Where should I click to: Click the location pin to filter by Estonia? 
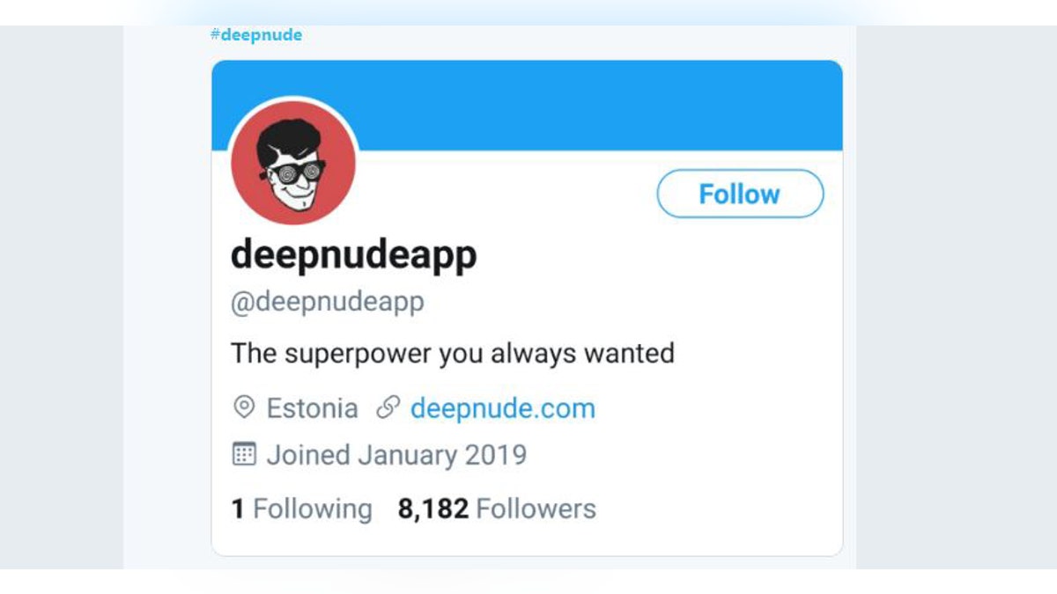[x=243, y=407]
